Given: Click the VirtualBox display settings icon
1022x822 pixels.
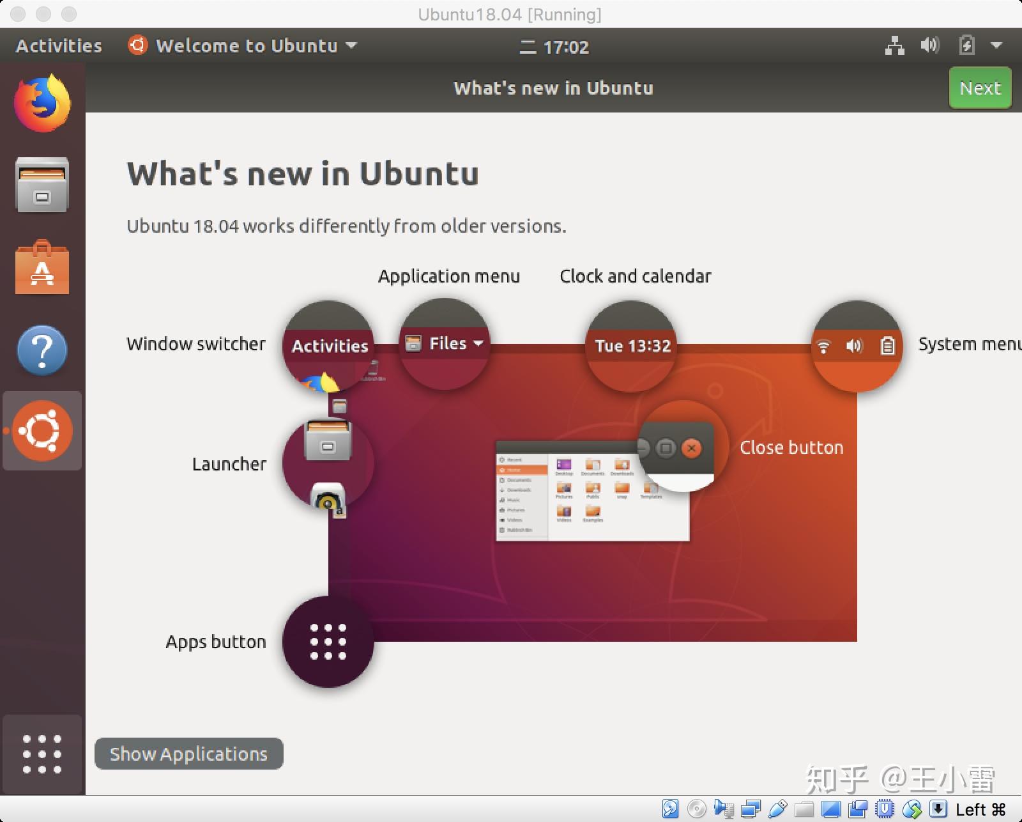Looking at the screenshot, I should point(831,809).
